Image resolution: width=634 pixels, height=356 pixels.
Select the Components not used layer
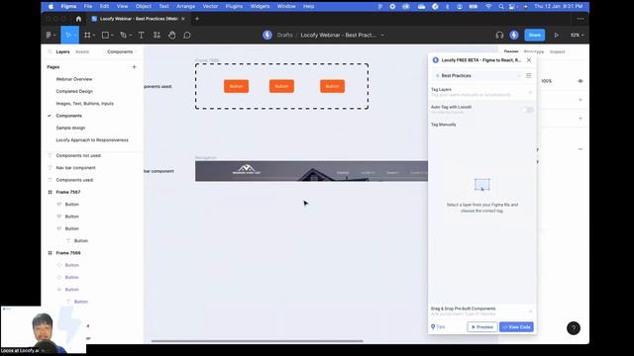coord(78,155)
